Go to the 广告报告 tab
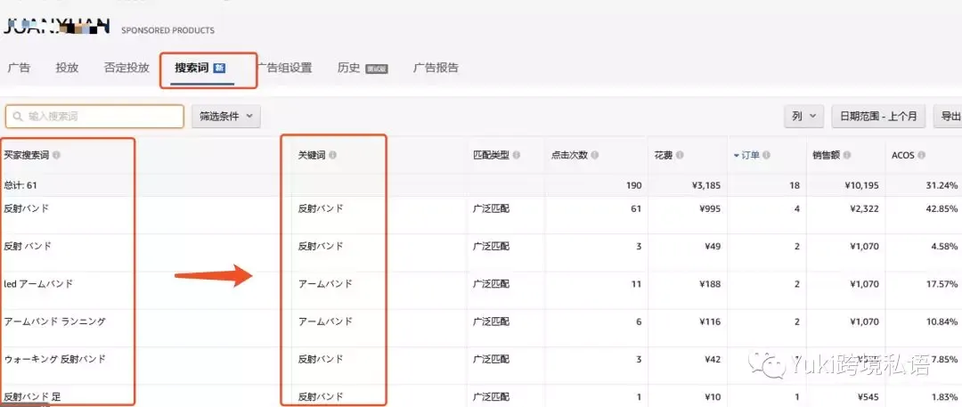This screenshot has width=962, height=407. tap(436, 68)
